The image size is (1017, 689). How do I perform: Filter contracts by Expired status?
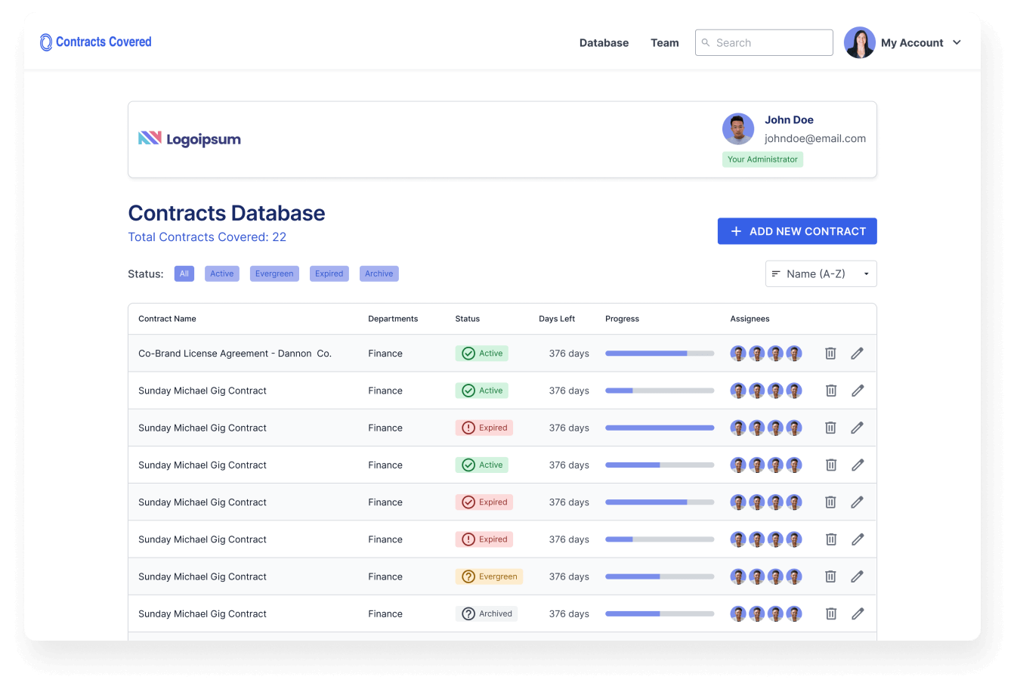[329, 273]
